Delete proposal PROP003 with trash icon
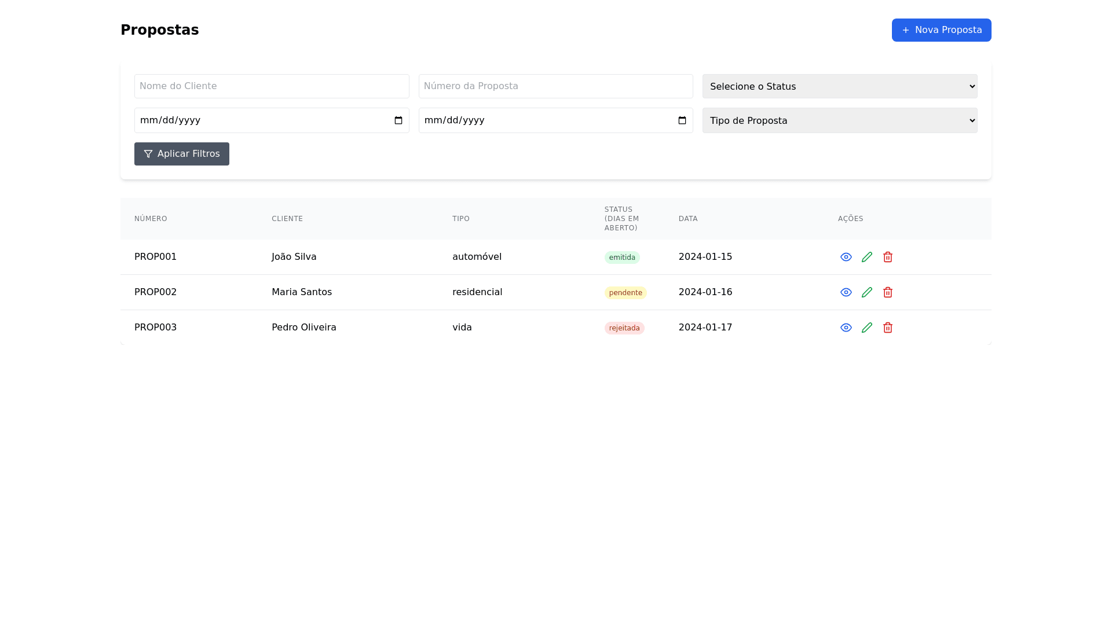 point(888,328)
